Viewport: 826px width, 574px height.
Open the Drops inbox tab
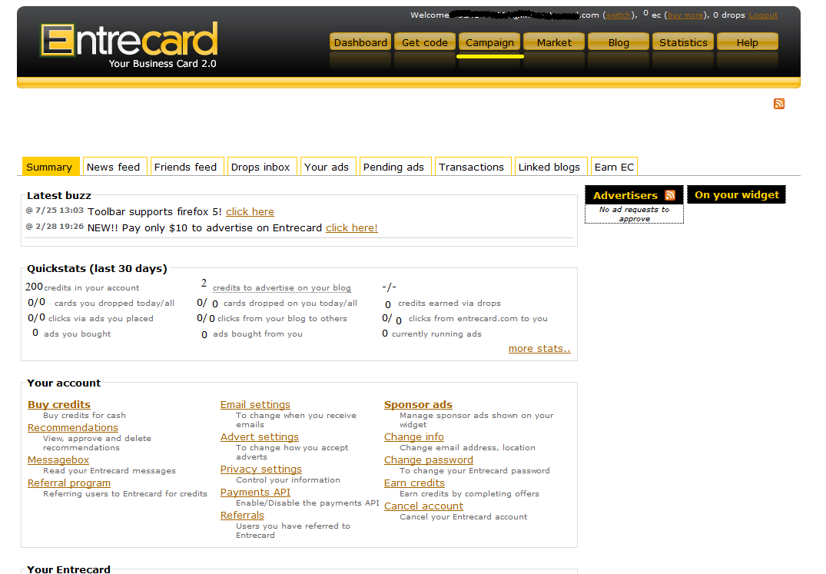click(x=260, y=167)
